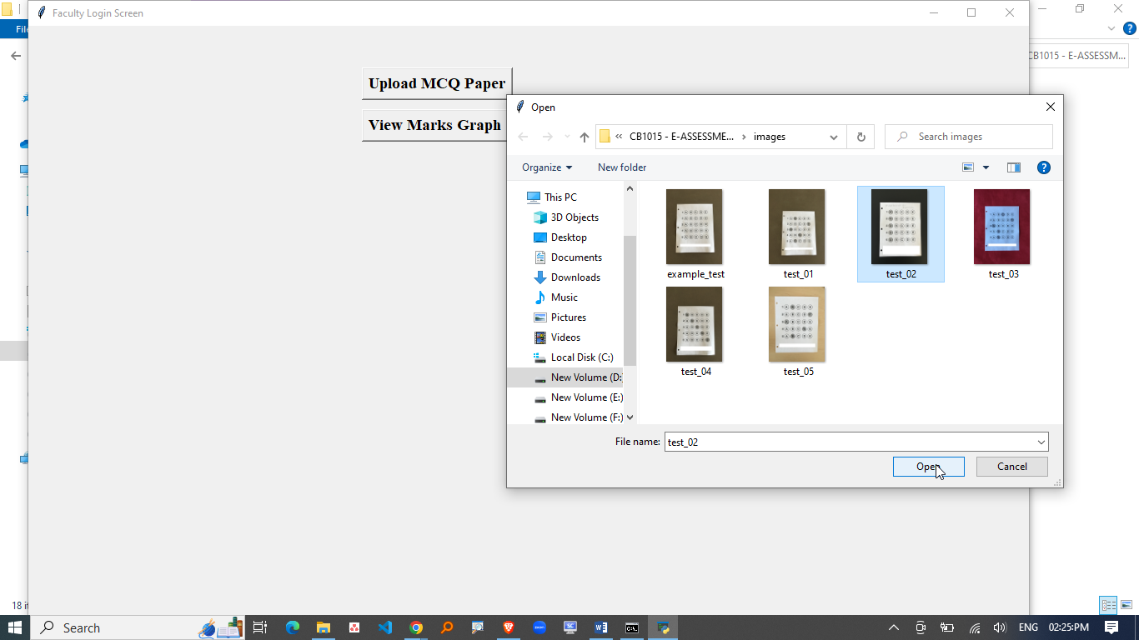Click the Upload MCQ Paper button
This screenshot has width=1139, height=640.
tap(437, 83)
